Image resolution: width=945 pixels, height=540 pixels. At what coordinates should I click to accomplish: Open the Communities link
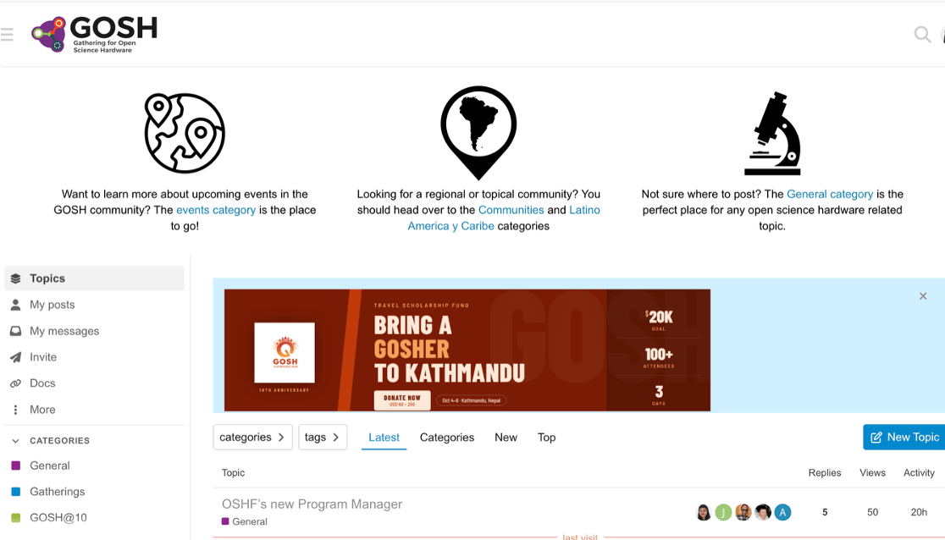pos(511,210)
